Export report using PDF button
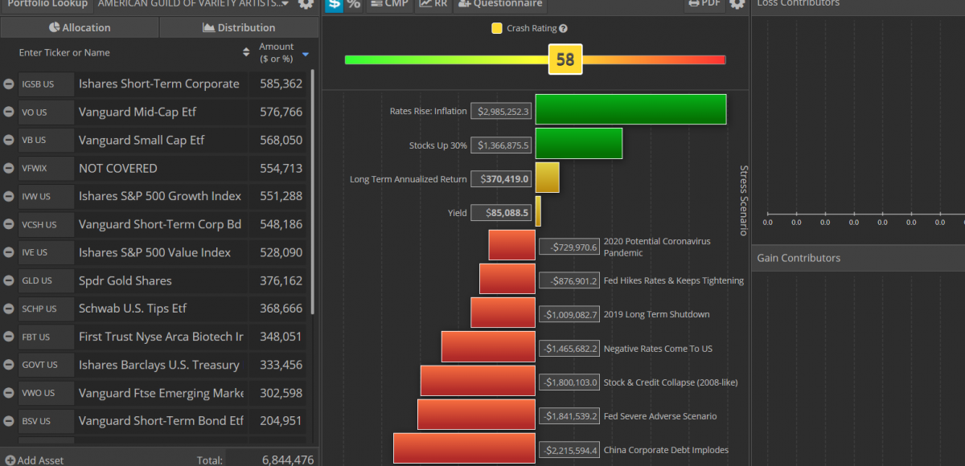The height and width of the screenshot is (466, 965). pyautogui.click(x=704, y=4)
